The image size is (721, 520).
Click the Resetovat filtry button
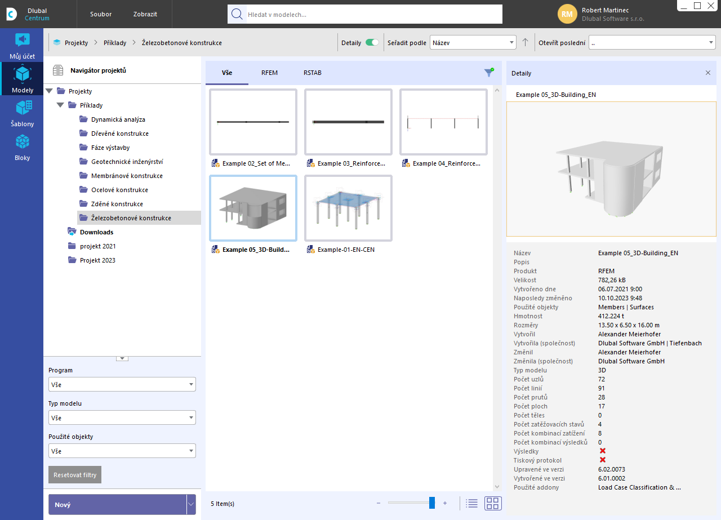[75, 475]
